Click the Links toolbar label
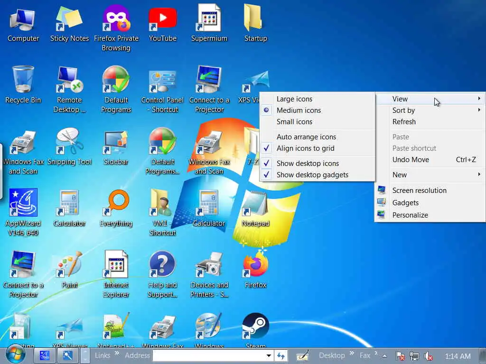486x364 pixels. point(103,355)
